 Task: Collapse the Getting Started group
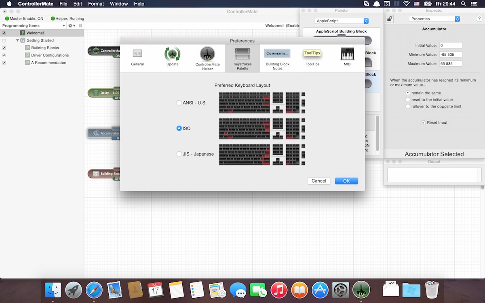pyautogui.click(x=17, y=40)
